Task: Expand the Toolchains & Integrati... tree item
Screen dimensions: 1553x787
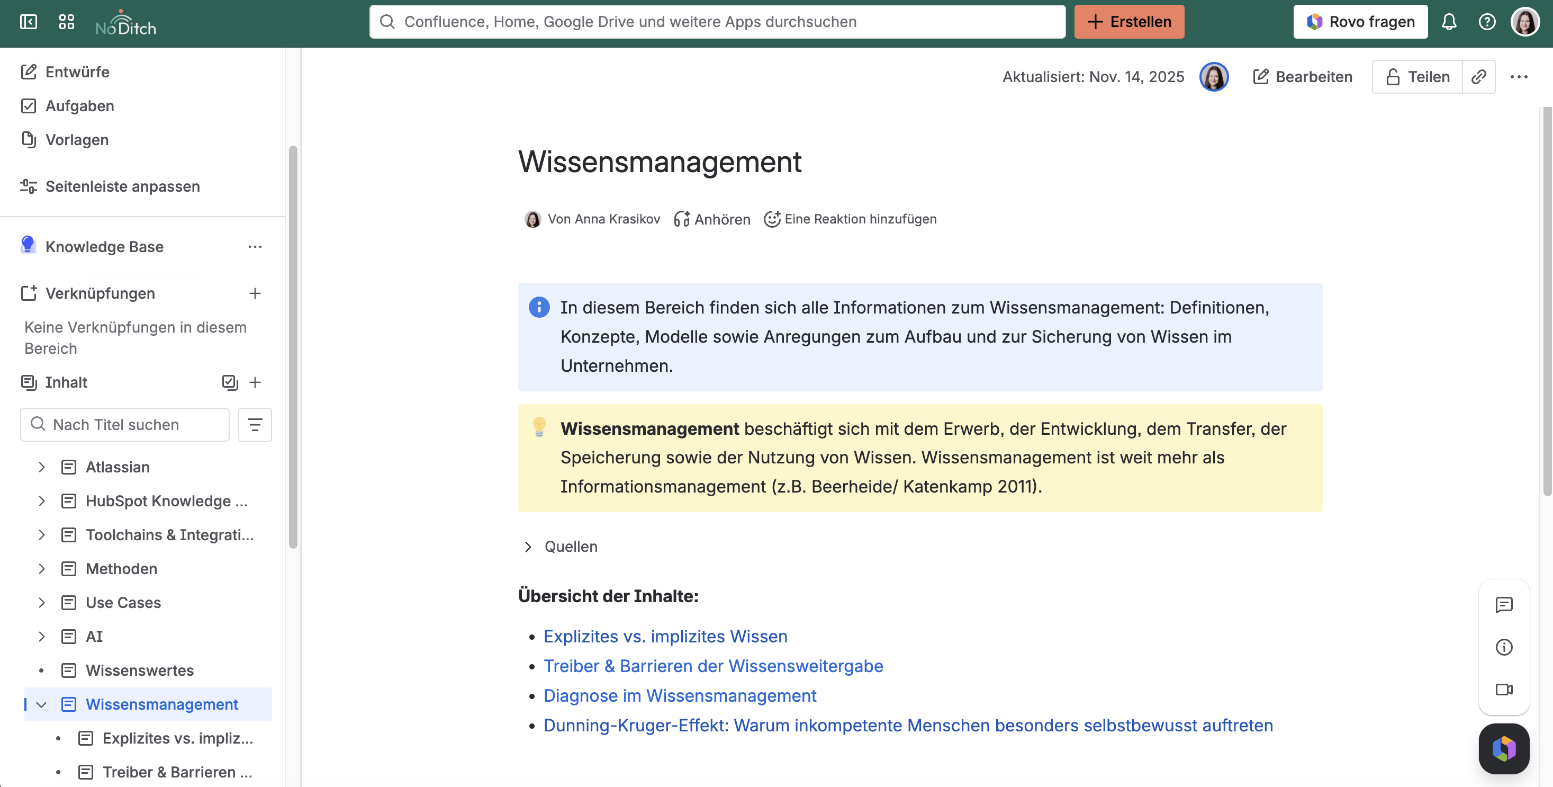Action: (42, 535)
